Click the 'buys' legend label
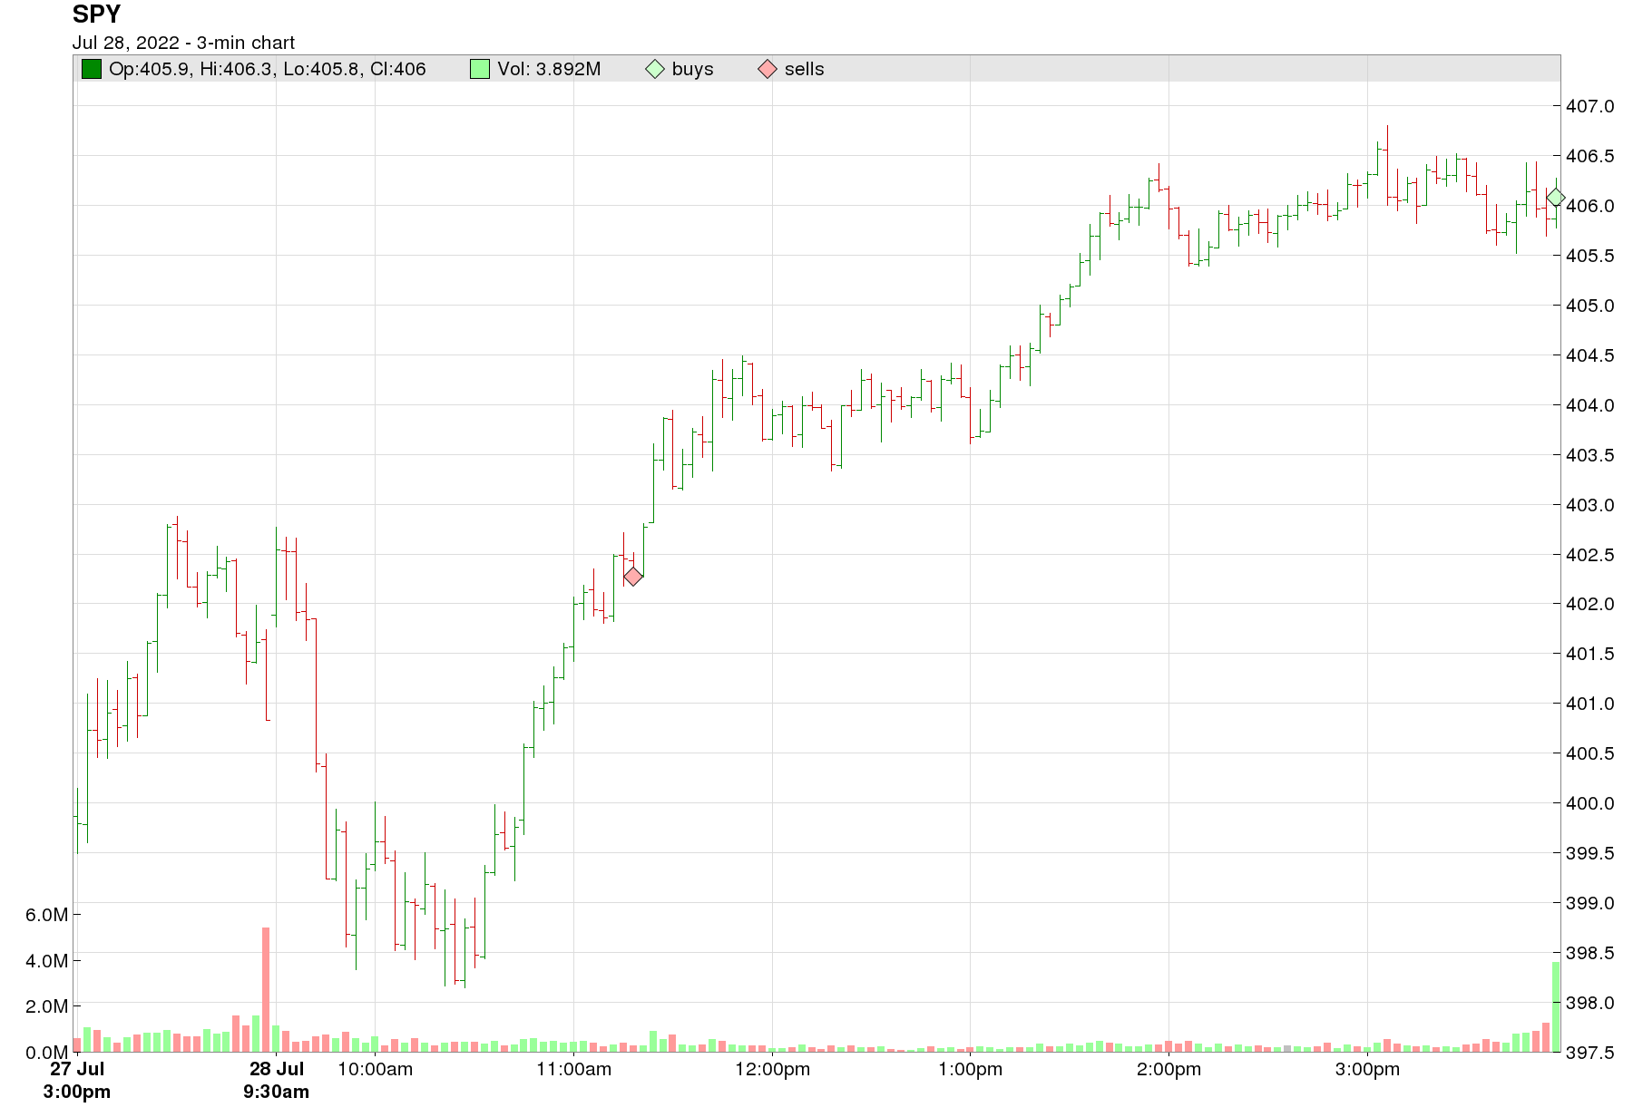1633x1117 pixels. pyautogui.click(x=693, y=69)
